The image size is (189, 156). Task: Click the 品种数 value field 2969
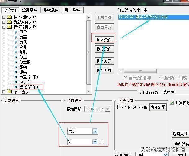[x=155, y=92]
